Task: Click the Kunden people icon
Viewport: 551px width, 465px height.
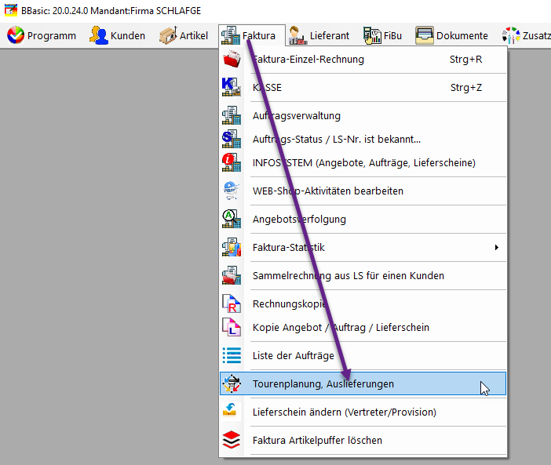Action: pyautogui.click(x=98, y=35)
